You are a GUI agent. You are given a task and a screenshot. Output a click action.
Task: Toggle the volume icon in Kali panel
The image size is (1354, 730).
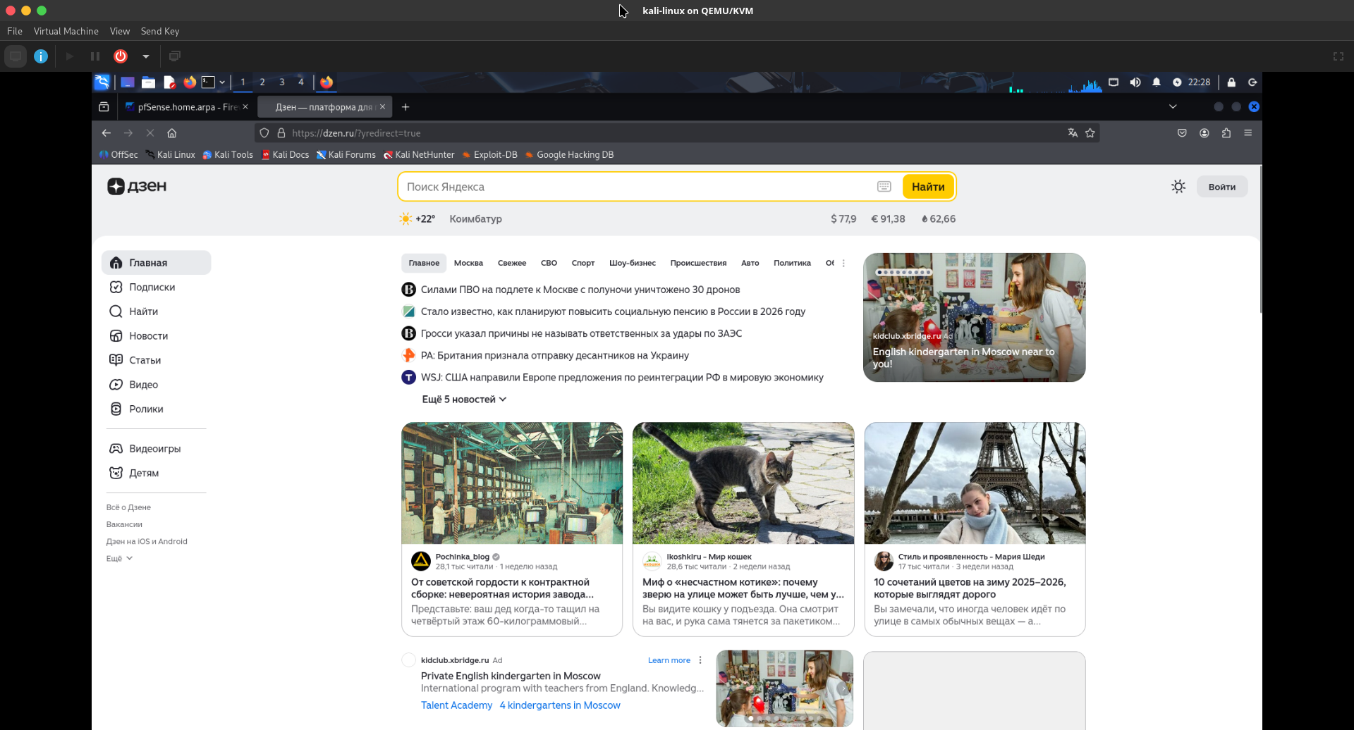(1135, 82)
